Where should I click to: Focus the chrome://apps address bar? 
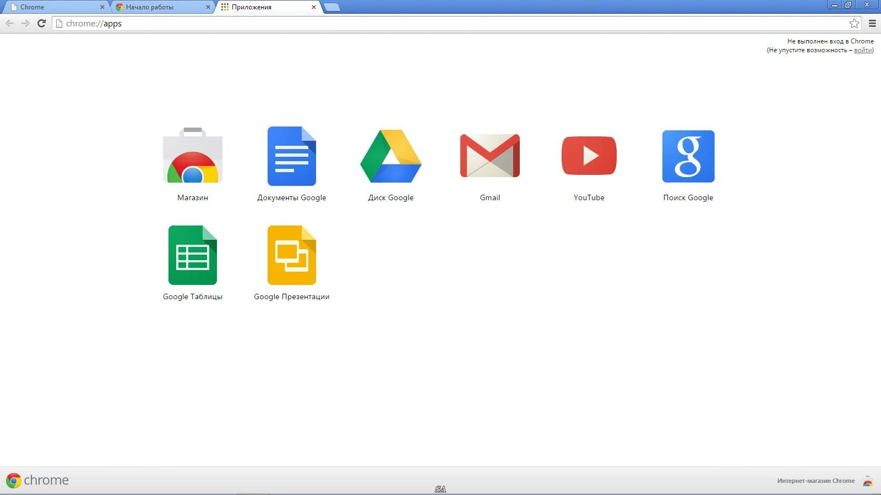pos(457,23)
